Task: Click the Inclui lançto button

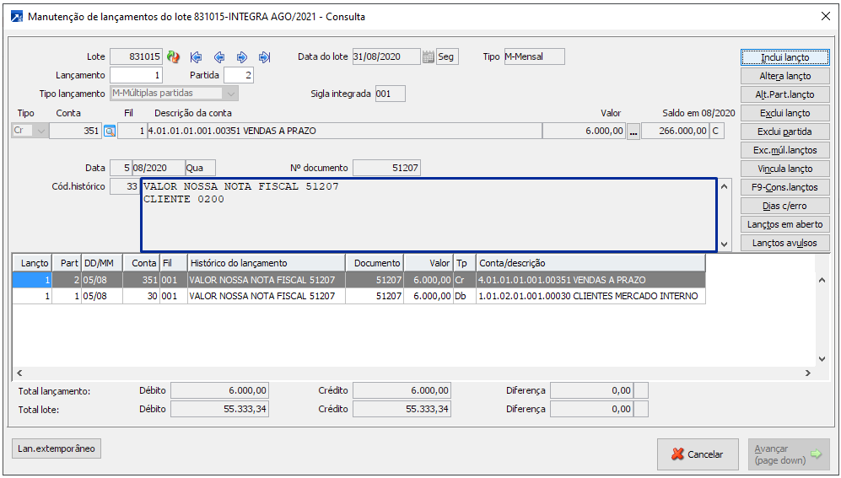Action: click(x=784, y=57)
